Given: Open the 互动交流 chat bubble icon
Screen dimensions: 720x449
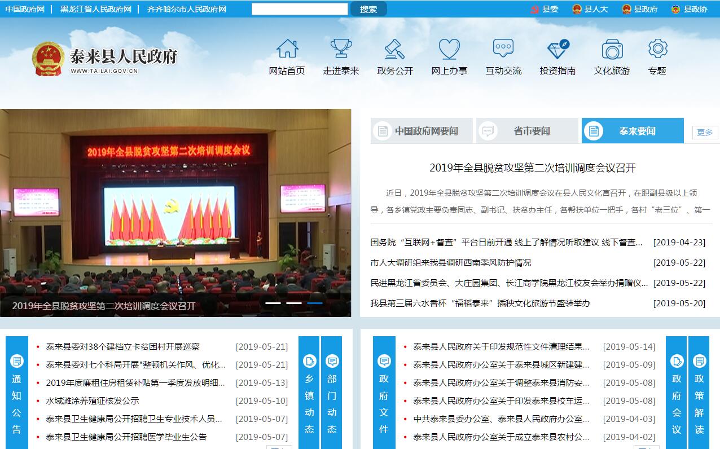Looking at the screenshot, I should 503,49.
